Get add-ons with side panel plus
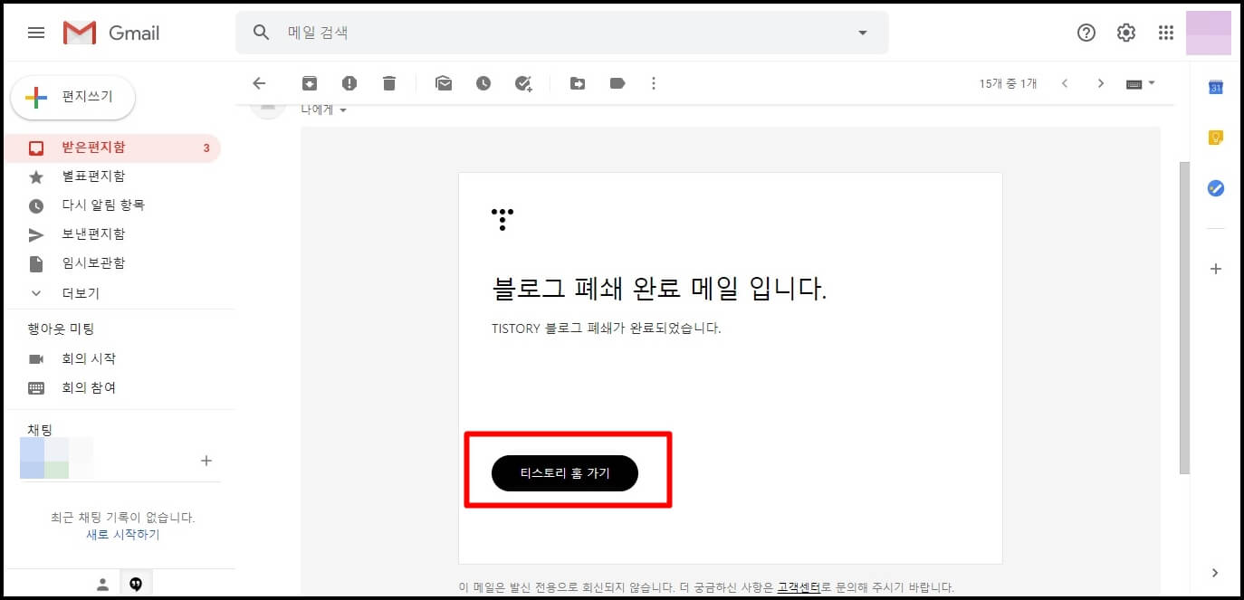The height and width of the screenshot is (600, 1244). 1216,269
